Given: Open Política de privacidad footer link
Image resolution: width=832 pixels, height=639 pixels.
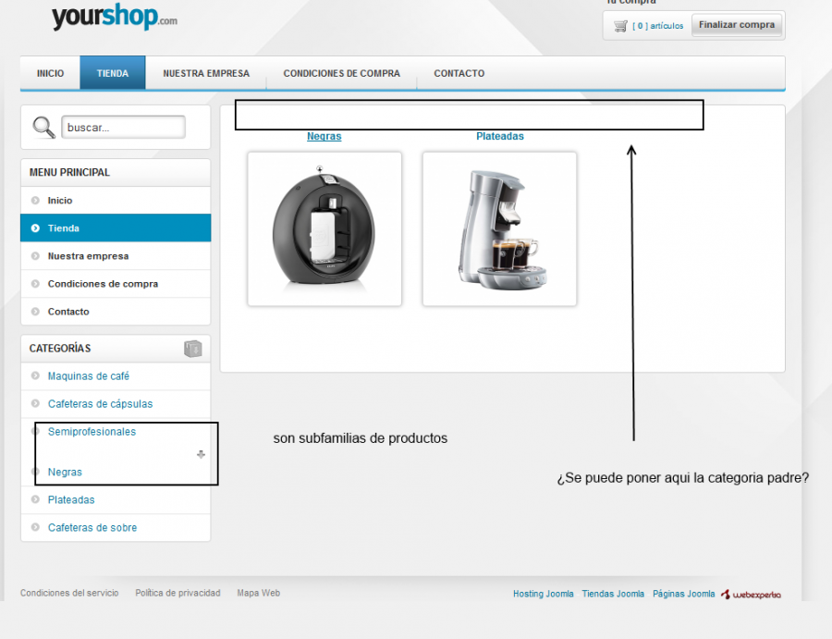Looking at the screenshot, I should (177, 593).
